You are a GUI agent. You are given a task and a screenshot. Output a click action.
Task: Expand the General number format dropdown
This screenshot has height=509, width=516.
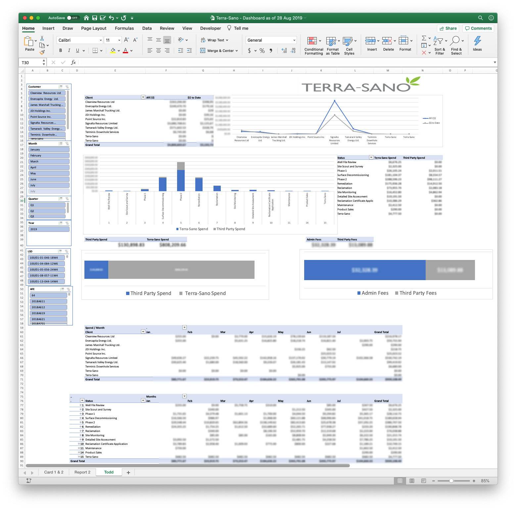pyautogui.click(x=294, y=40)
